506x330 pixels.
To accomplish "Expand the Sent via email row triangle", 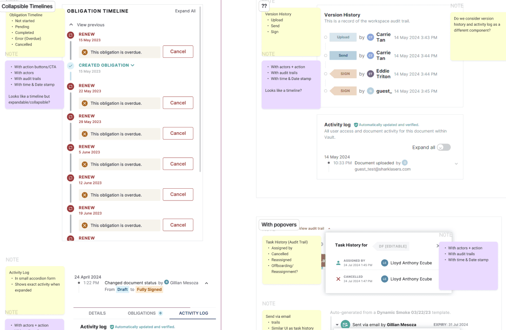I will 337,324.
